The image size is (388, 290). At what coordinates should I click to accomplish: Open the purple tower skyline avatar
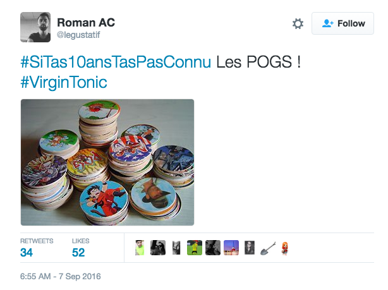[x=231, y=248]
